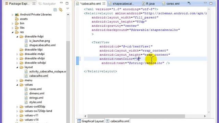
Task: Click the Android Private Libraries icon
Action: click(x=17, y=14)
